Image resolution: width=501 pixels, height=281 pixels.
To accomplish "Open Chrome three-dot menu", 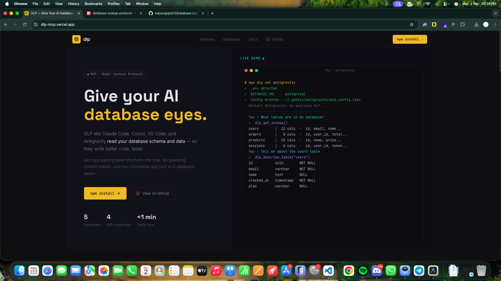I will point(495,24).
